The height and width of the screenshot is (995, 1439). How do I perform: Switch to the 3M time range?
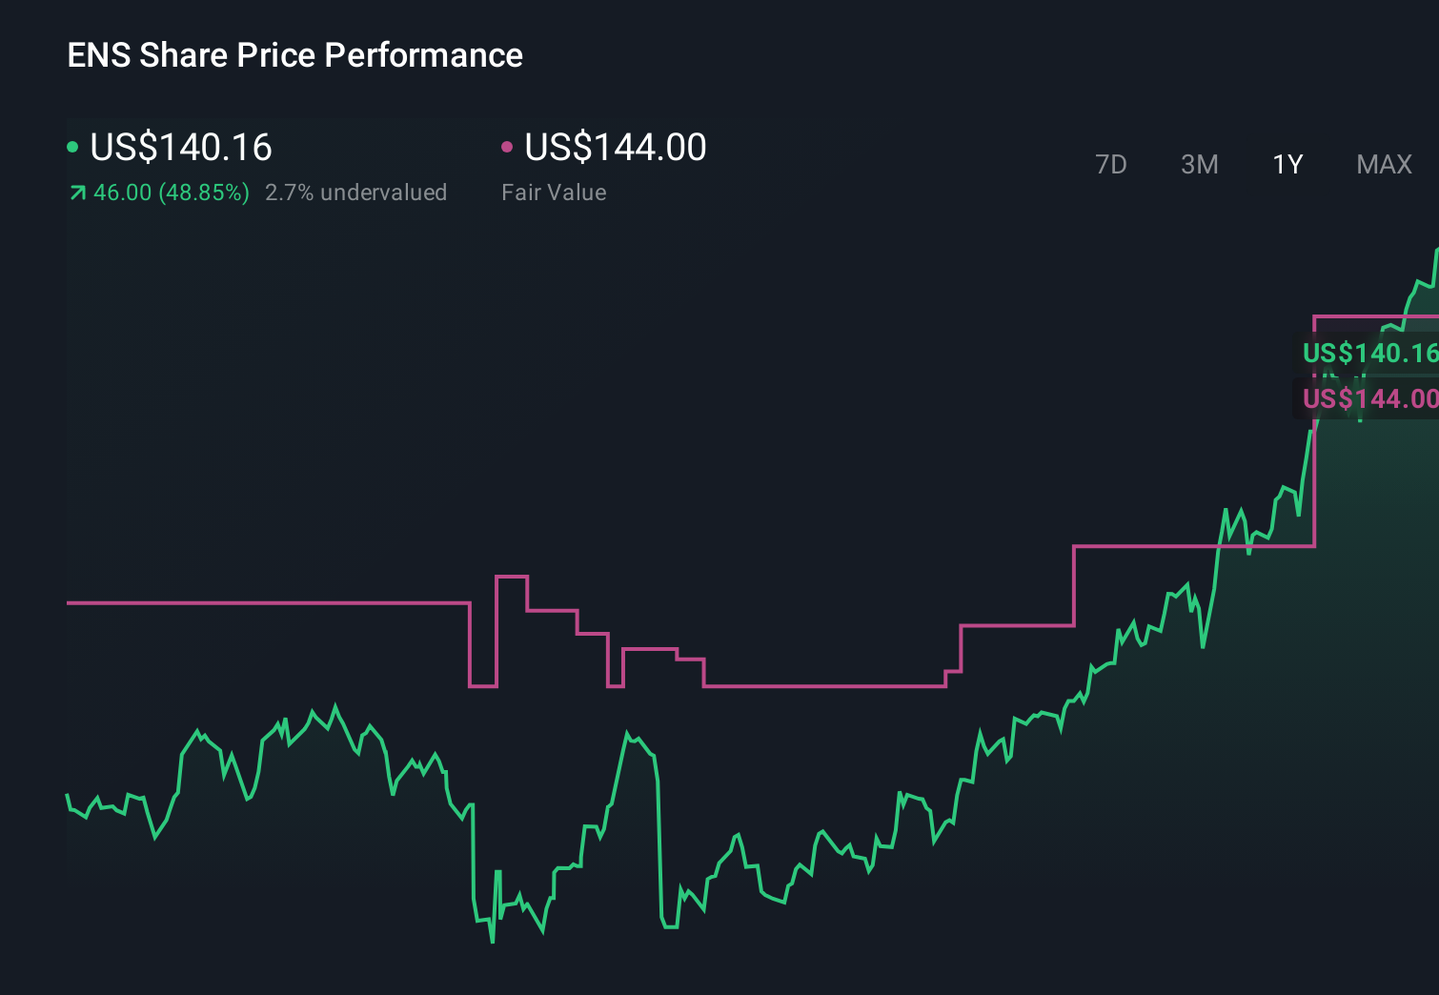point(1199,165)
